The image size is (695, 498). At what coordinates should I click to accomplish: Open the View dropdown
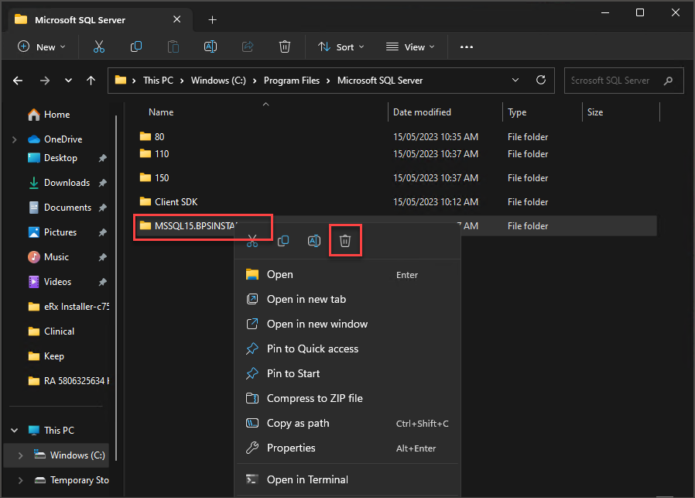tap(410, 46)
